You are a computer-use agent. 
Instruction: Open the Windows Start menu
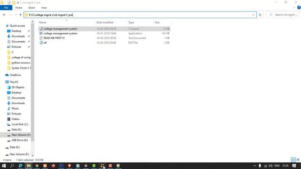click(4, 166)
